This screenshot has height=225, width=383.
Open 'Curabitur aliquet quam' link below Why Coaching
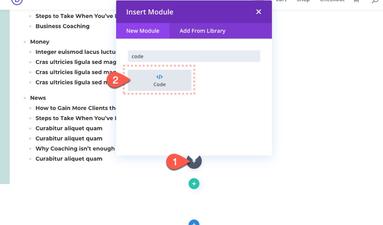69,158
